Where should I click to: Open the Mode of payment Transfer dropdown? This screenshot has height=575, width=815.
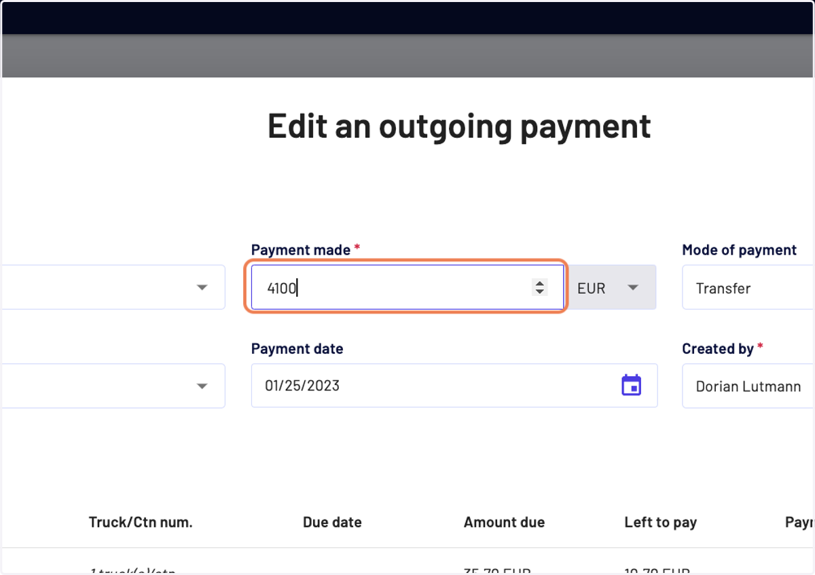coord(748,287)
